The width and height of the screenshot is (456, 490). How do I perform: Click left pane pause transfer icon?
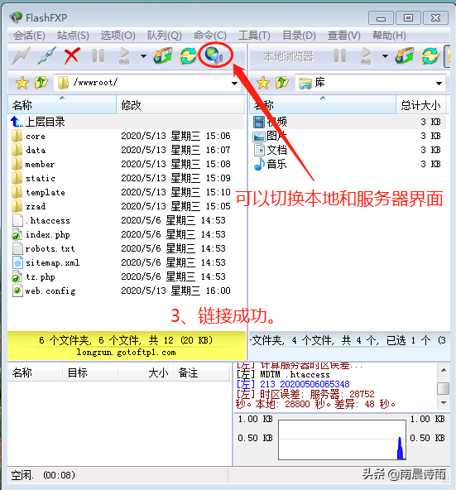coord(98,56)
